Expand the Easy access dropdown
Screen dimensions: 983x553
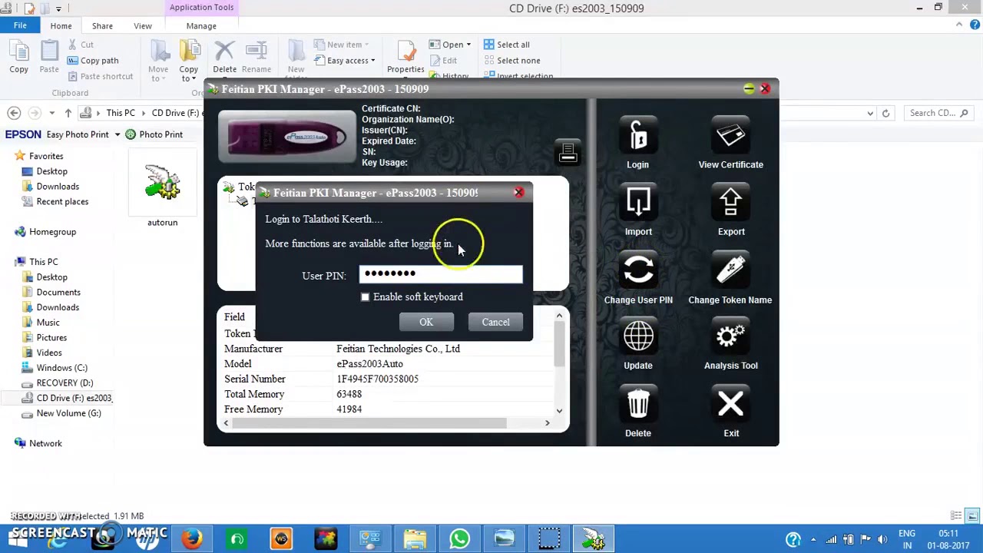point(373,61)
